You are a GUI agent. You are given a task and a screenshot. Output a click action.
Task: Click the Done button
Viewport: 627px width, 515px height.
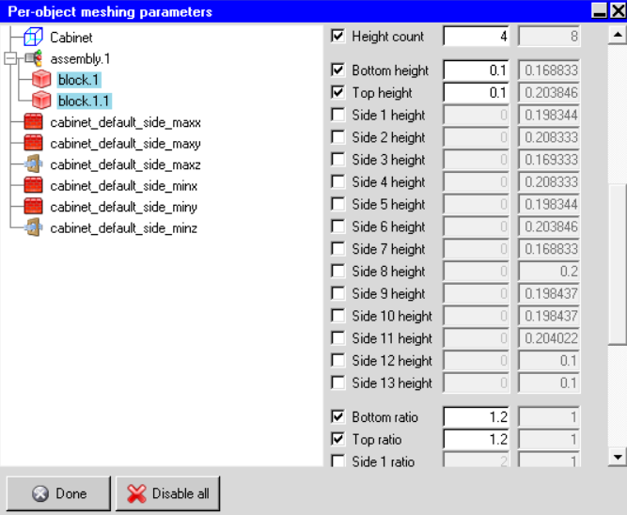(58, 493)
